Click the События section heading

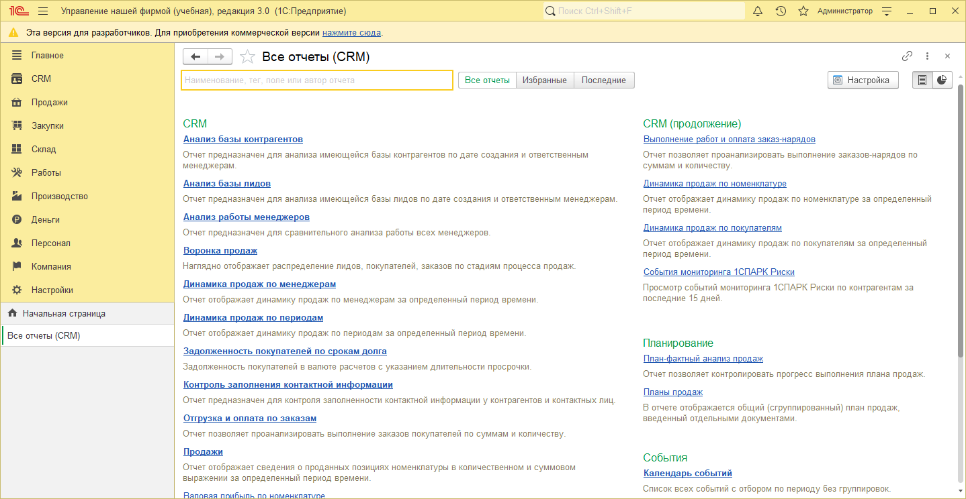665,458
